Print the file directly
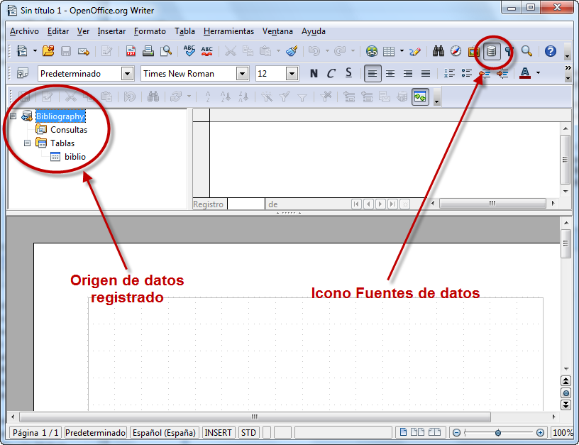Image resolution: width=579 pixels, height=445 pixels. [148, 51]
